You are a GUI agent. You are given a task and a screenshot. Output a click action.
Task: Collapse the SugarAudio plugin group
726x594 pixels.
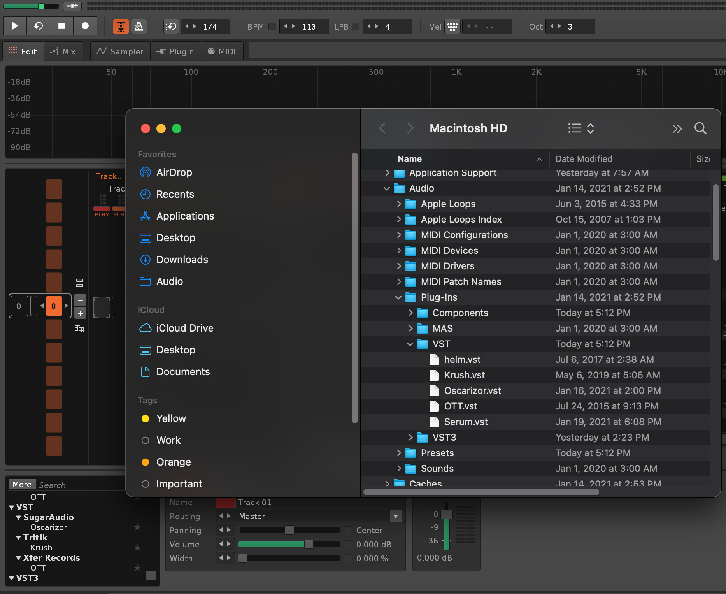18,517
